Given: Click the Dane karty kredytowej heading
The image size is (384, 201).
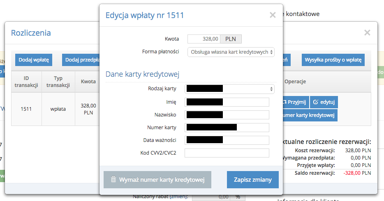Looking at the screenshot, I should 142,74.
